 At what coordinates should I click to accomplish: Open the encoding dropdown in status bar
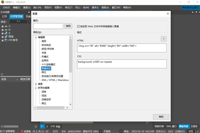pos(100,131)
